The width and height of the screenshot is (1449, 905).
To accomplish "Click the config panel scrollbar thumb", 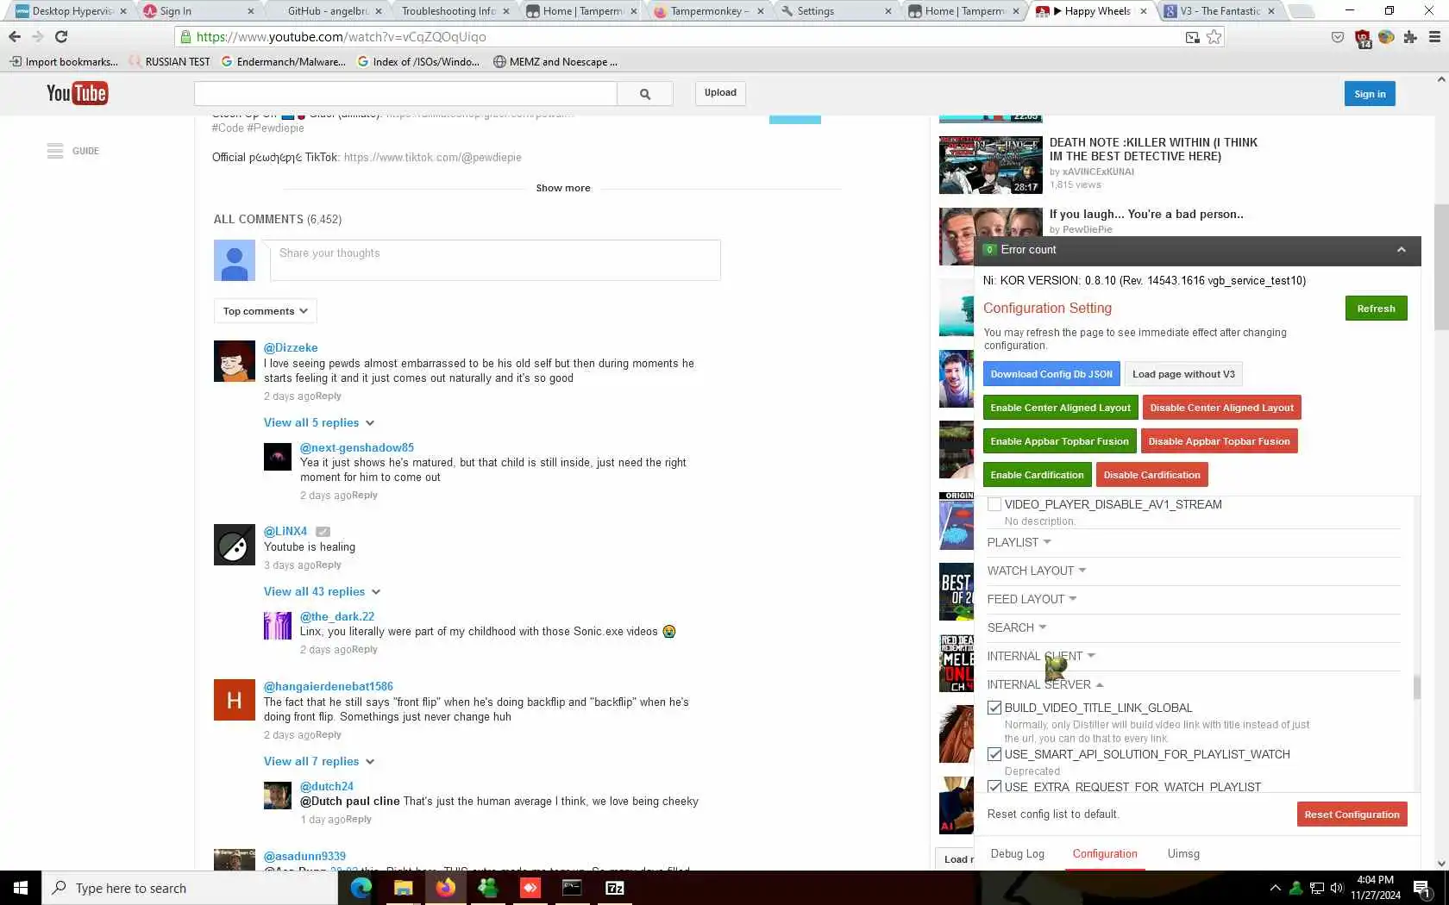I will click(x=1416, y=687).
